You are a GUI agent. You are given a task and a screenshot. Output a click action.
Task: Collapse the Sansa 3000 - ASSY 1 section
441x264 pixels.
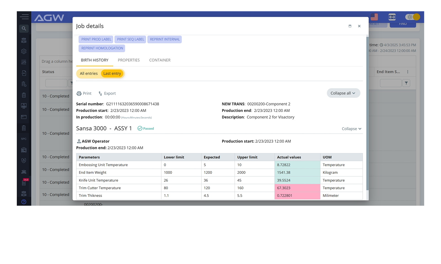(352, 129)
